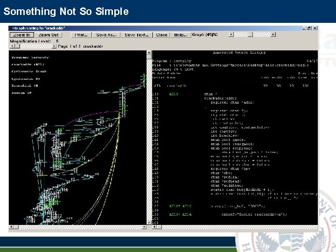Click 'Cyclomatic 89' text in graph
Screen dimensions: 336x252
pyautogui.click(x=26, y=79)
